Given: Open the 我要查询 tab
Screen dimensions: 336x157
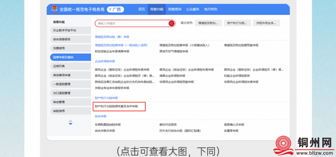Looking at the screenshot, I should pyautogui.click(x=174, y=9).
